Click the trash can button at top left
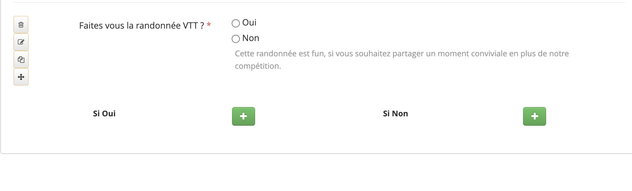 click(21, 25)
